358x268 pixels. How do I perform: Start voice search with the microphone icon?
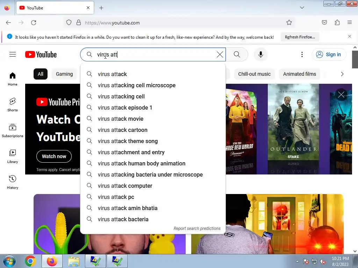point(261,54)
